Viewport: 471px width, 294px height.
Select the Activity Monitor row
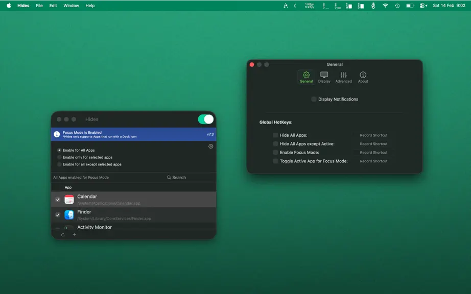pos(133,226)
